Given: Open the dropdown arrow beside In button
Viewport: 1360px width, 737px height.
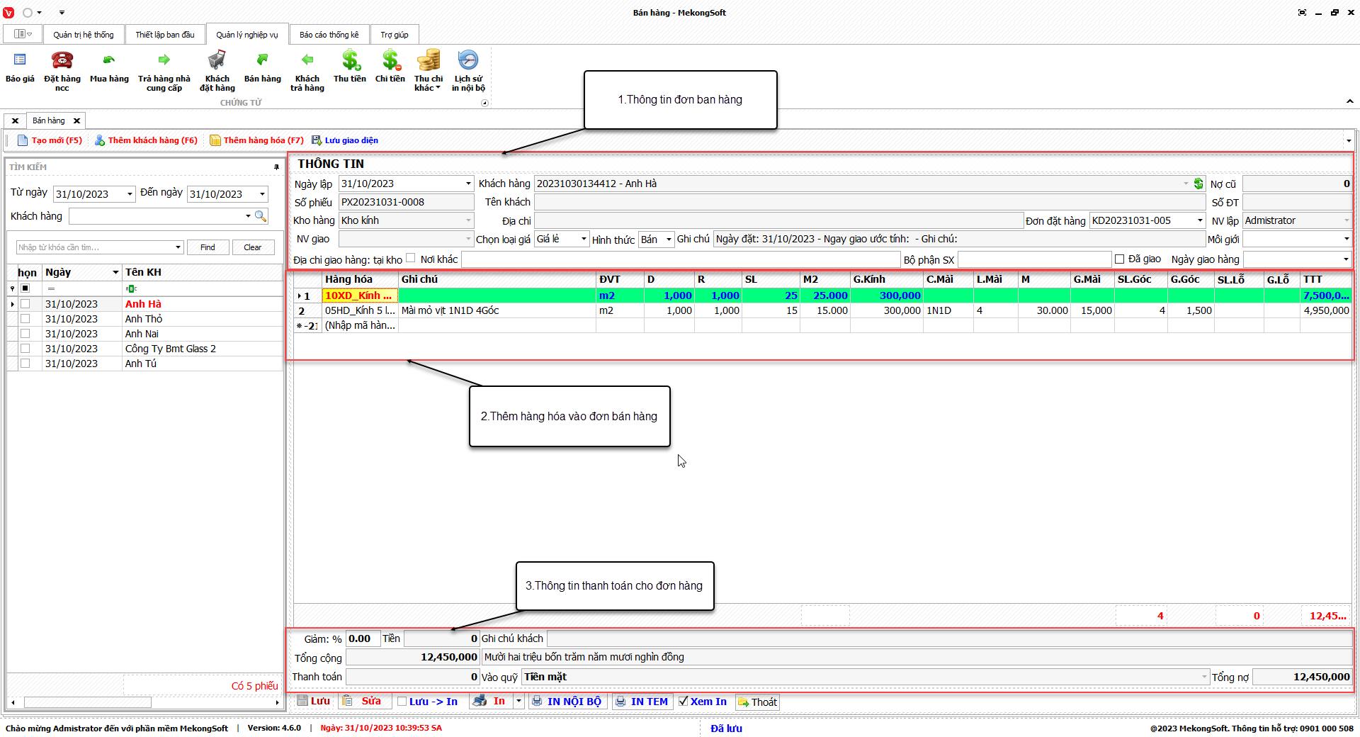Looking at the screenshot, I should [519, 702].
